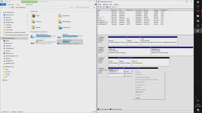The width and height of the screenshot is (202, 113).
Task: Click Диск 0 label in graphical view
Action: pos(103,40)
